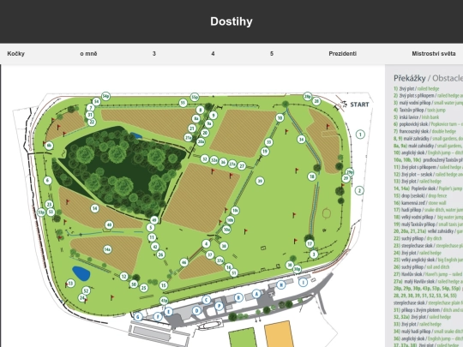Screen dimensions: 463x347
Task: Click the Dostihy page title
Action: pos(231,21)
